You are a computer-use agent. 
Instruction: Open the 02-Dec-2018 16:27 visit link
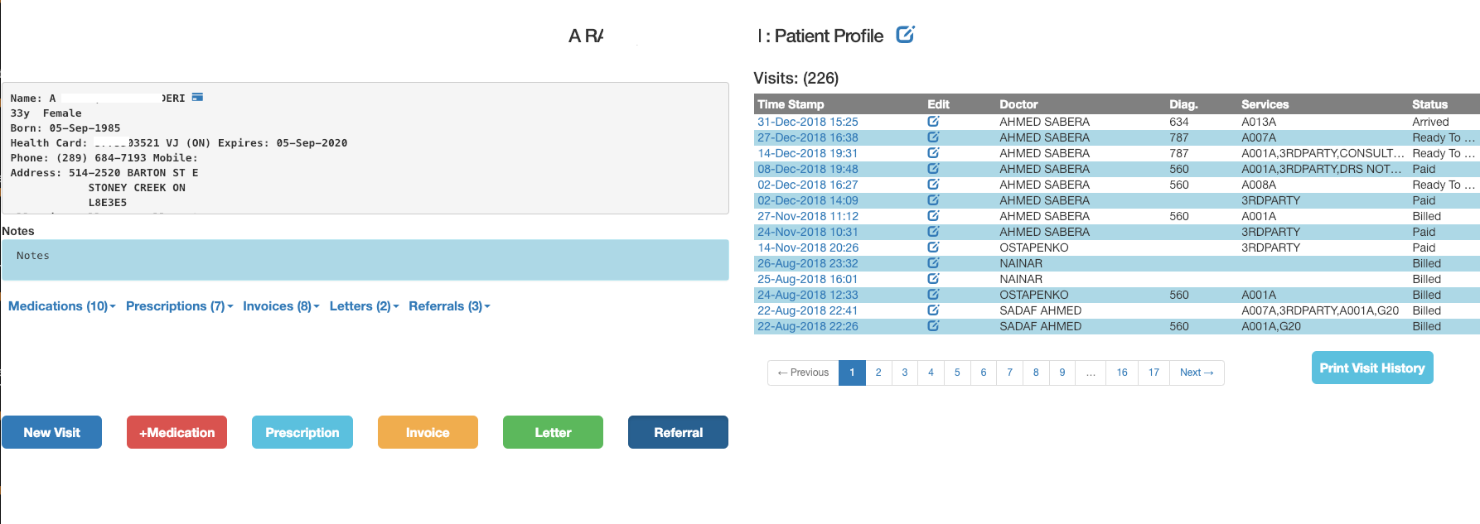(808, 185)
